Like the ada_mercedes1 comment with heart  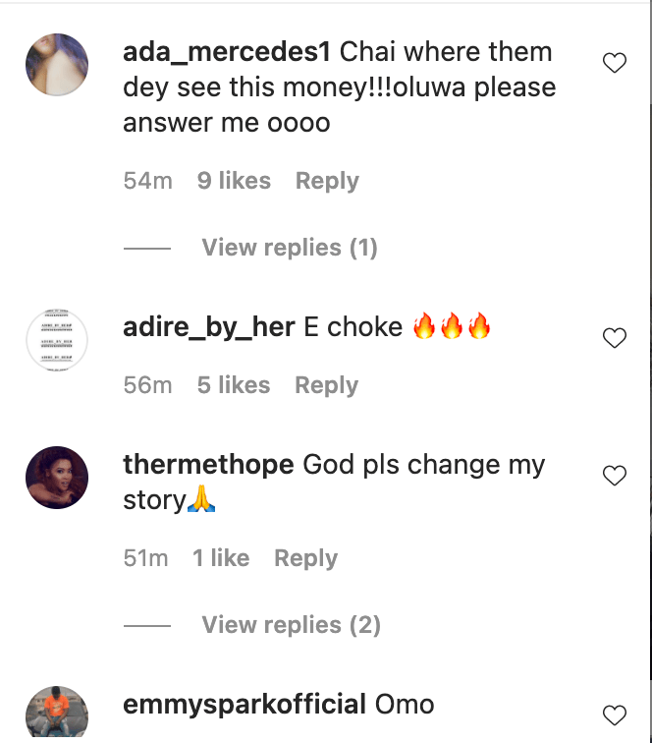[x=614, y=64]
